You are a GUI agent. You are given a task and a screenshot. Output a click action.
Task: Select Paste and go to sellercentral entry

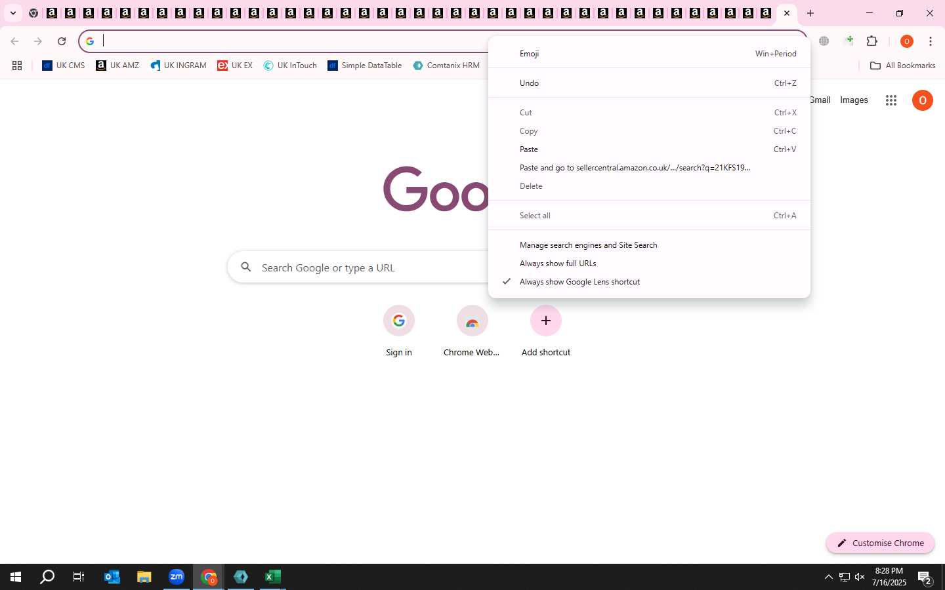[x=649, y=168]
